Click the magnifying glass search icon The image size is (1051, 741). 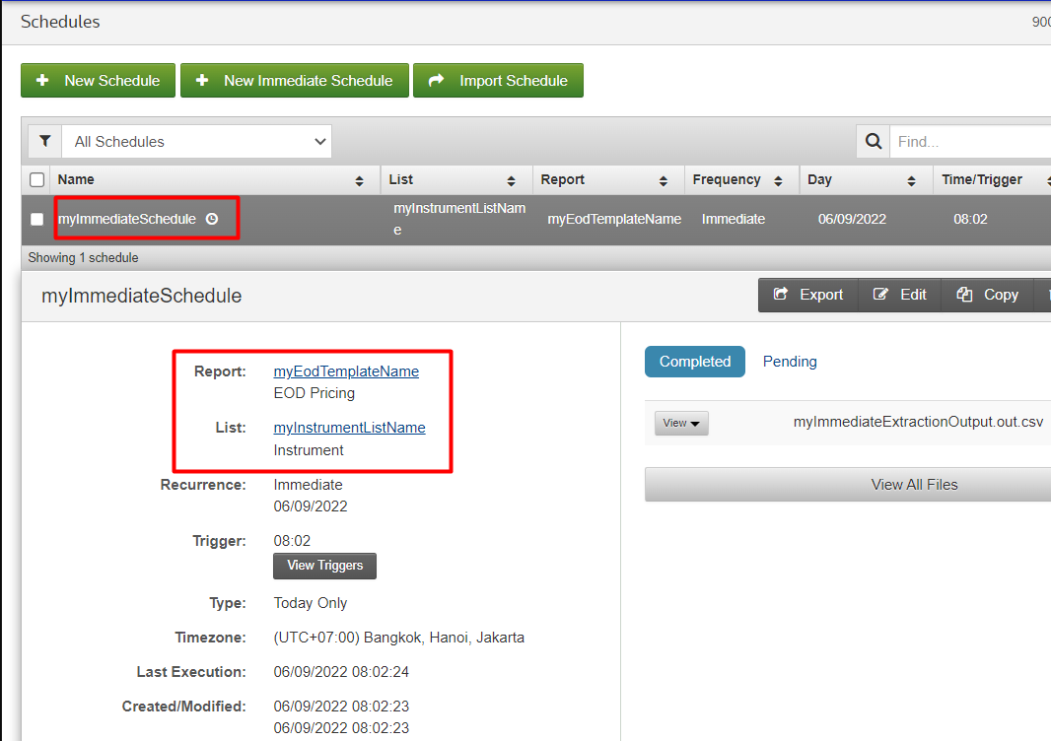click(873, 142)
